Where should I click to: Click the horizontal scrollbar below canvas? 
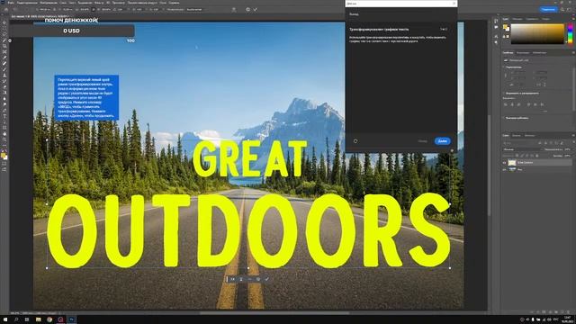[274, 313]
